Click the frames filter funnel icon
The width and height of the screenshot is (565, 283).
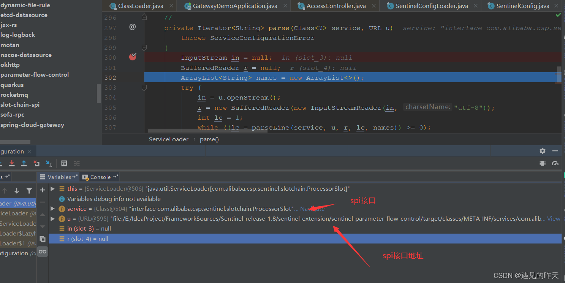pyautogui.click(x=29, y=191)
